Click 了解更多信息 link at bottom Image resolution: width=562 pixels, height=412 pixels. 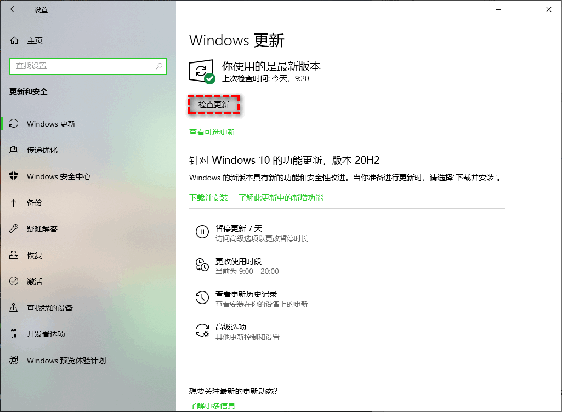tap(212, 406)
